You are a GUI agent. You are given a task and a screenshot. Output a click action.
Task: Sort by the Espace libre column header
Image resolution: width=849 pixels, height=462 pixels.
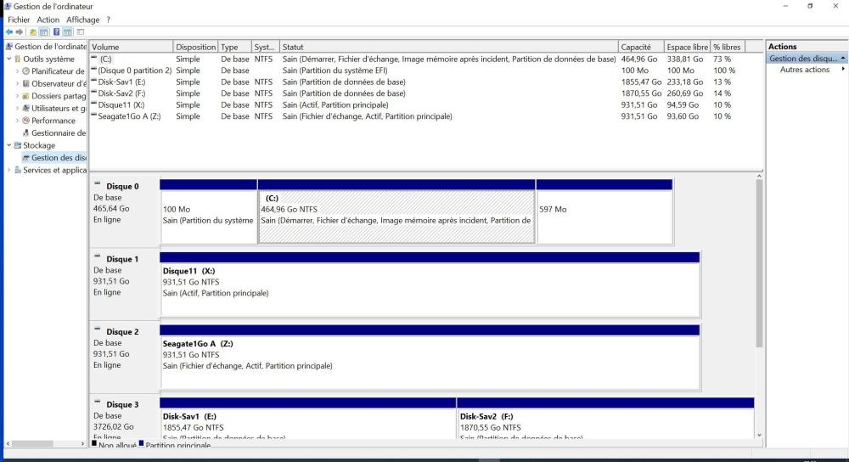tap(687, 47)
